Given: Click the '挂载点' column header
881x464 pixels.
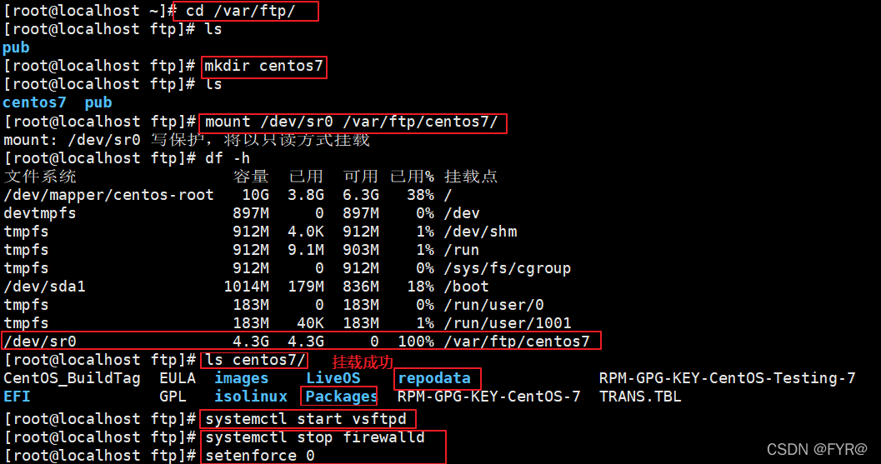Looking at the screenshot, I should point(471,177).
